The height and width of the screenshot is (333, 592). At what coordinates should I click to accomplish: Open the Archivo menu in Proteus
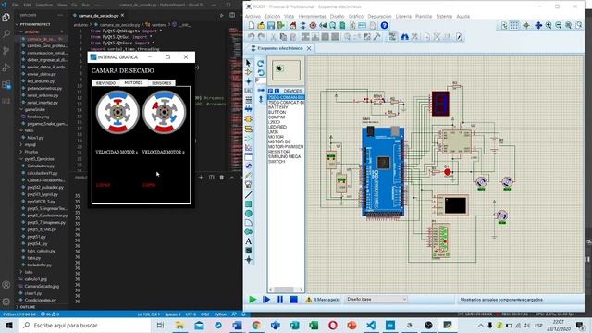253,17
